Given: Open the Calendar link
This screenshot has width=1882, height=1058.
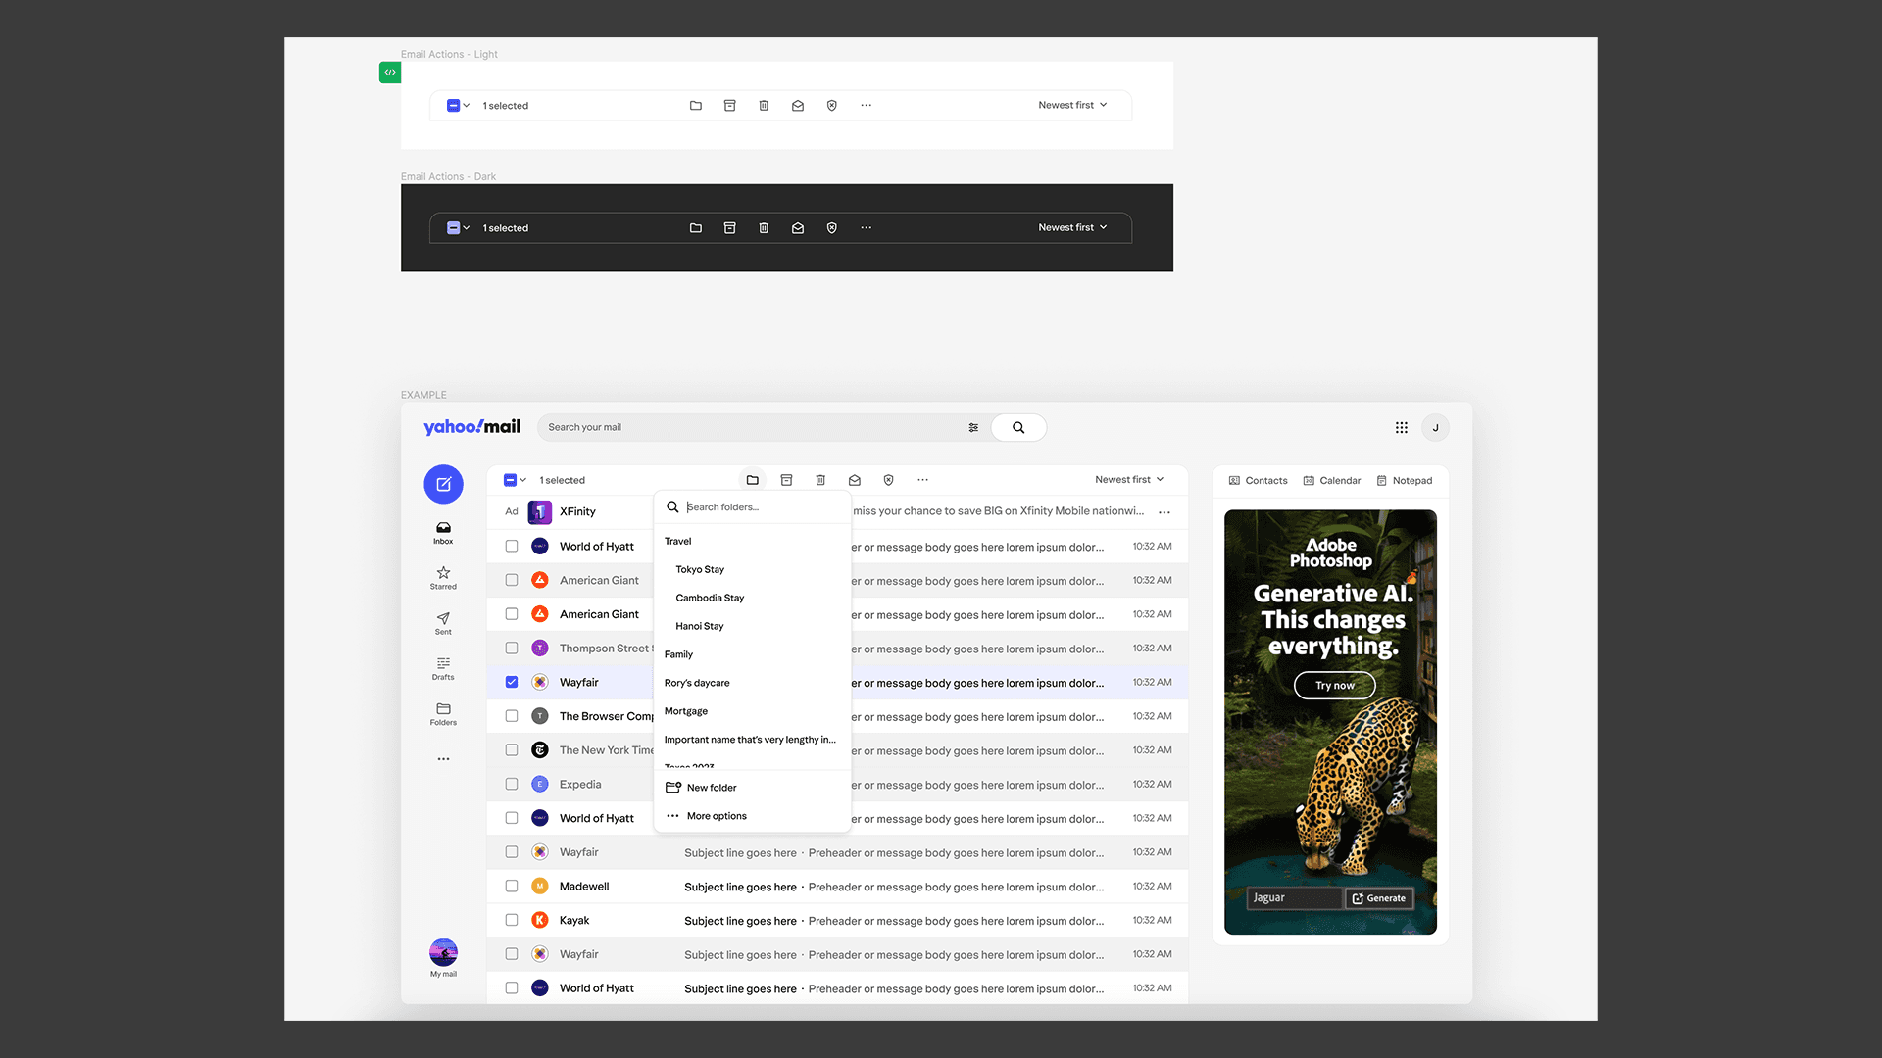Looking at the screenshot, I should pyautogui.click(x=1332, y=480).
